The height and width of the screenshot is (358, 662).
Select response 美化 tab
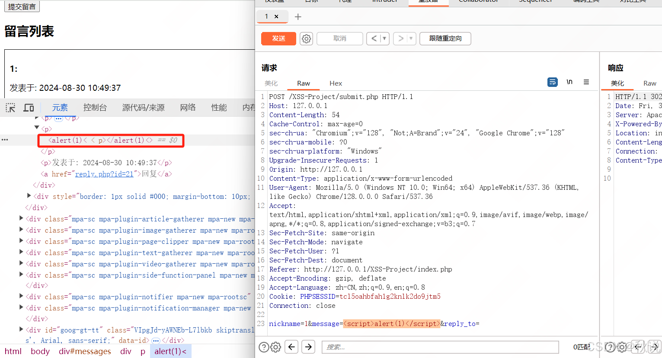617,83
